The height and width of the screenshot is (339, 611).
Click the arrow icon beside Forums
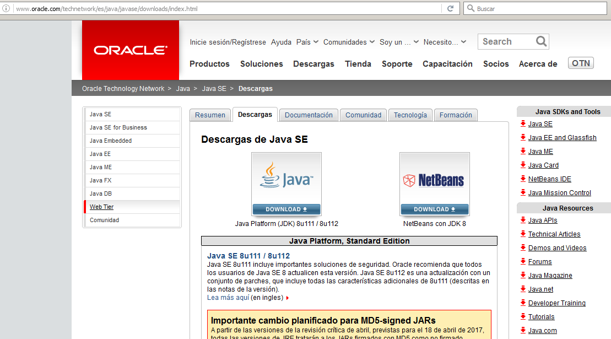(x=523, y=261)
